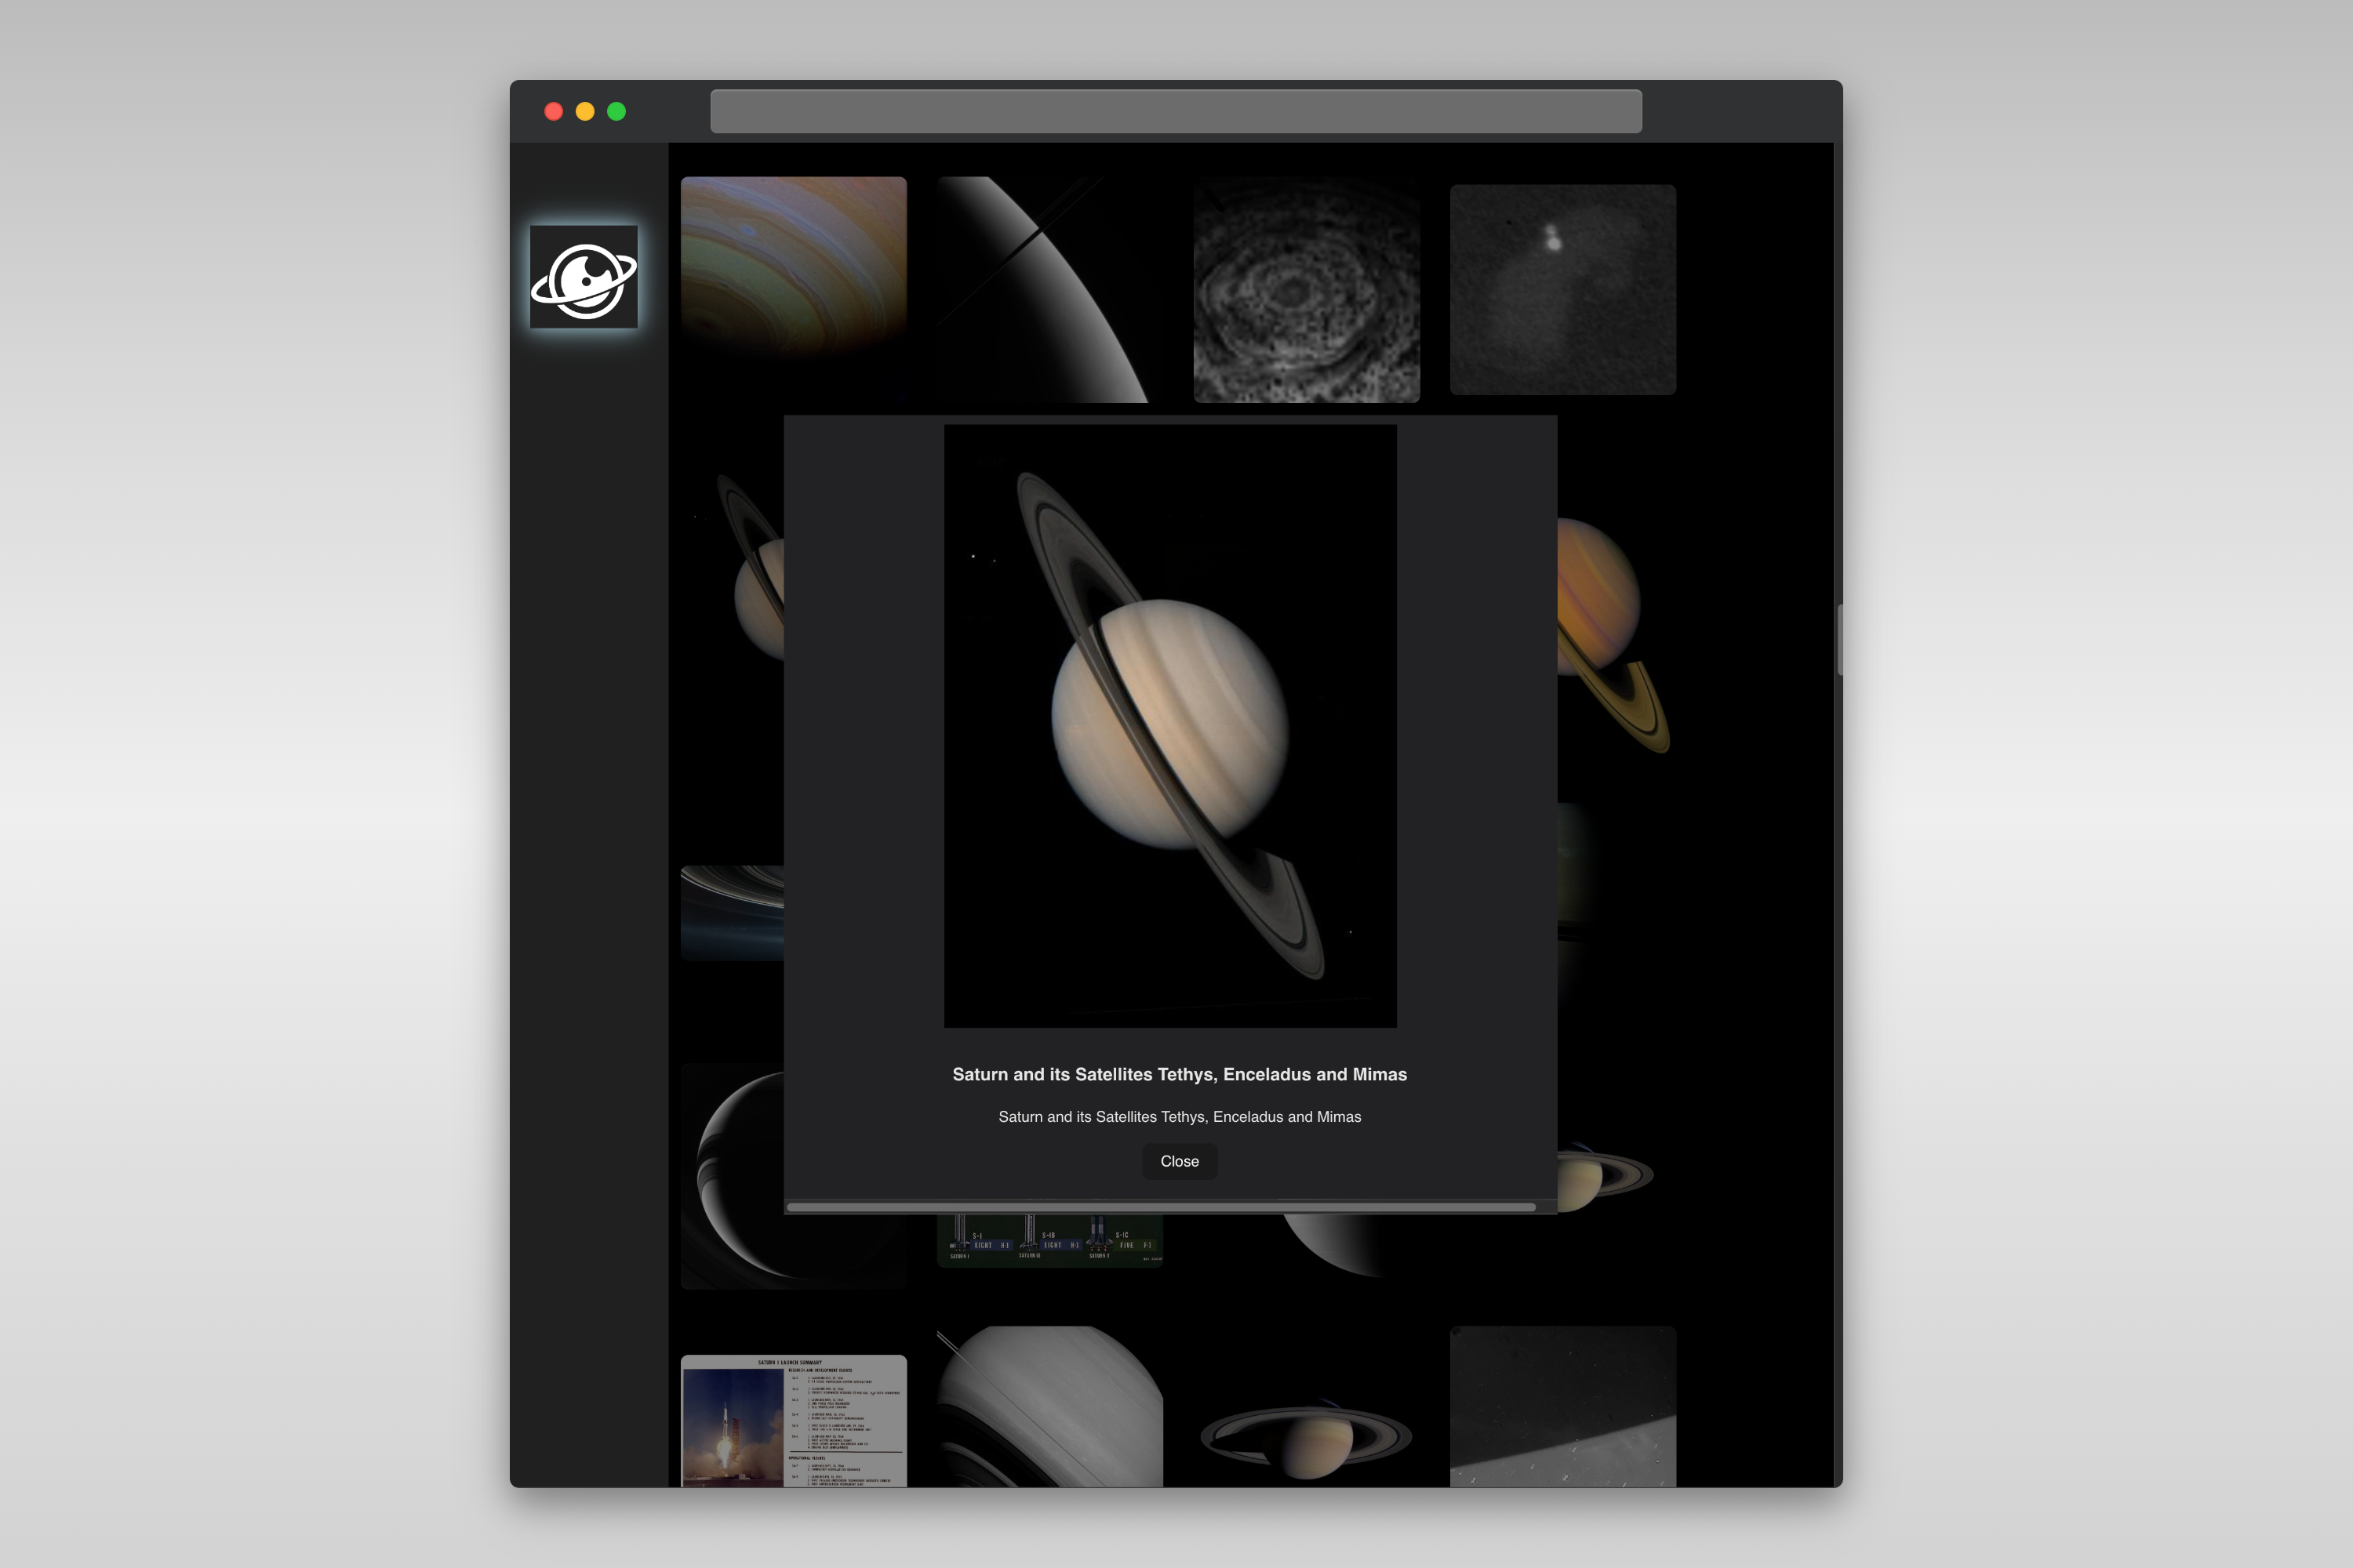Open the grayscale hexagon storm thumbnail
2353x1568 pixels.
[x=1307, y=290]
